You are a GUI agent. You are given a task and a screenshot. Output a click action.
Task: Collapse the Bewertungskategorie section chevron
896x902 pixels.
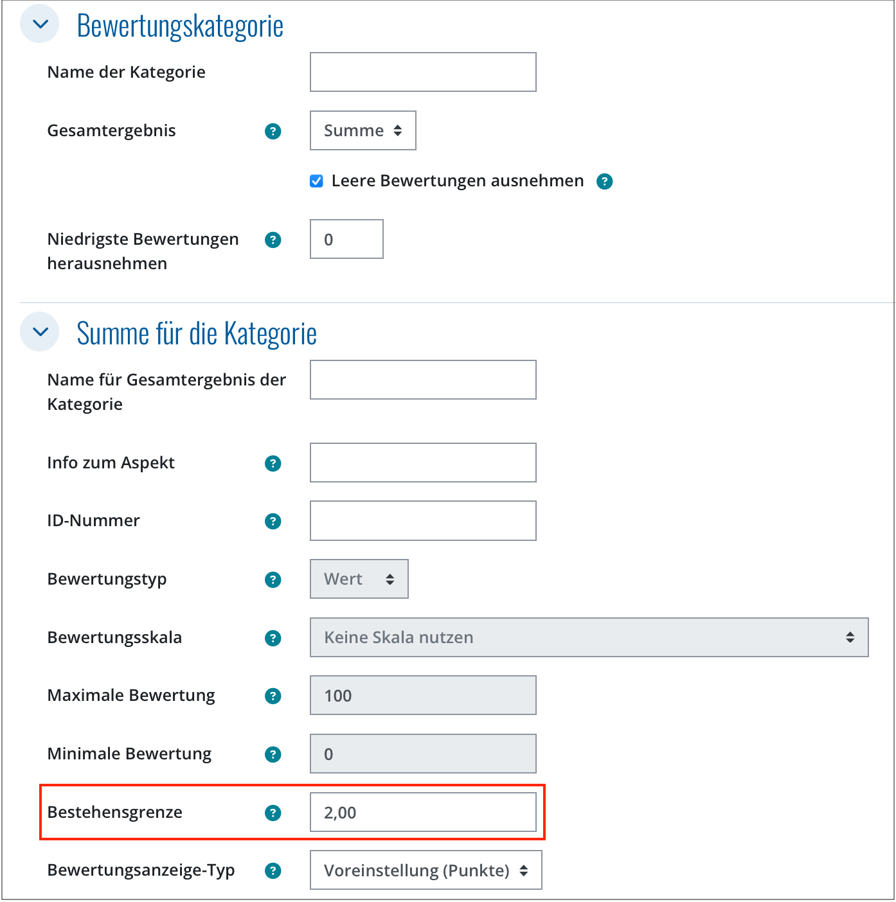point(40,24)
